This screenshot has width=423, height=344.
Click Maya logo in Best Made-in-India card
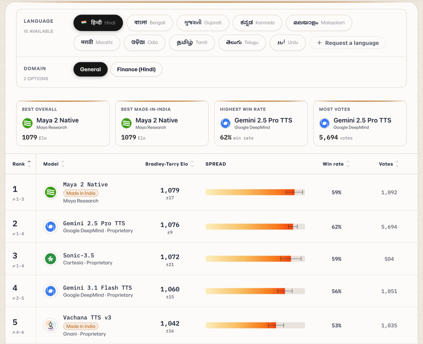click(x=127, y=123)
